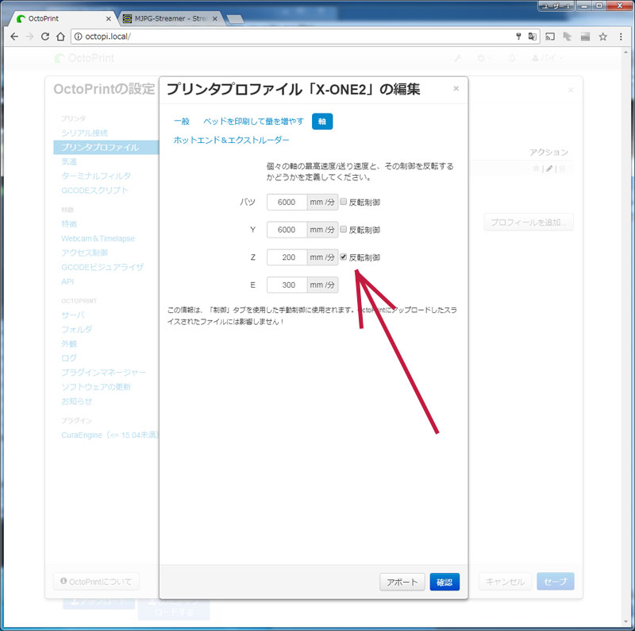The width and height of the screenshot is (635, 631).
Task: Close the OctoPrint settings dialog behind
Action: click(571, 90)
